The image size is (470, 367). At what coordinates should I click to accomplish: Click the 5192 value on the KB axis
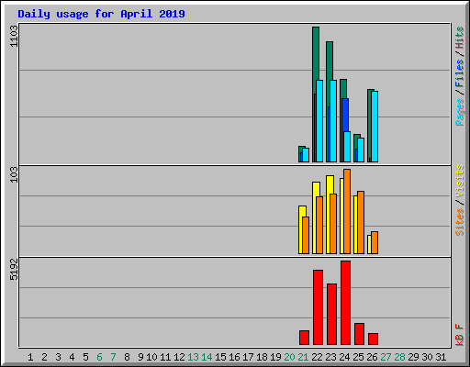coord(14,269)
